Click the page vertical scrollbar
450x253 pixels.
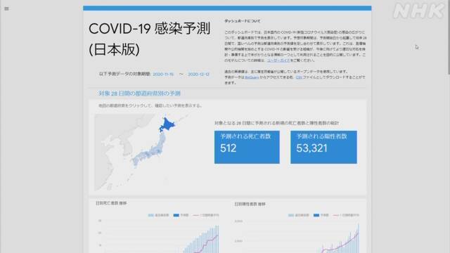[449, 37]
